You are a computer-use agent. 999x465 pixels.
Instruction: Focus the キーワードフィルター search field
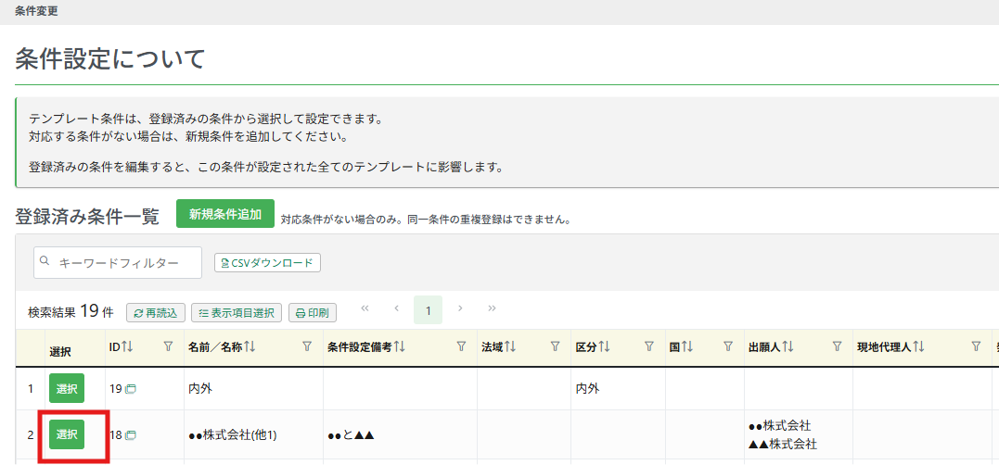[x=118, y=263]
